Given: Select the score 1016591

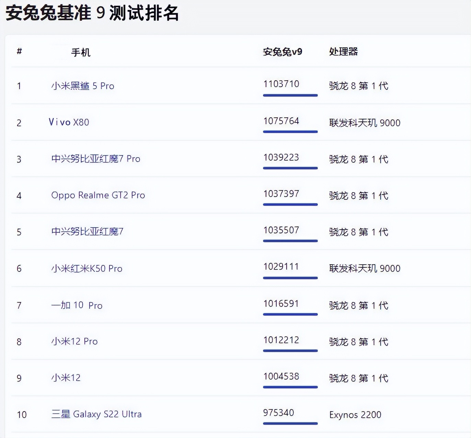Looking at the screenshot, I should [x=281, y=303].
